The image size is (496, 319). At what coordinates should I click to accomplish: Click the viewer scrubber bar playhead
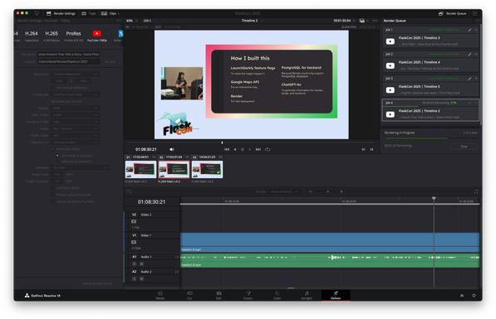(x=222, y=143)
